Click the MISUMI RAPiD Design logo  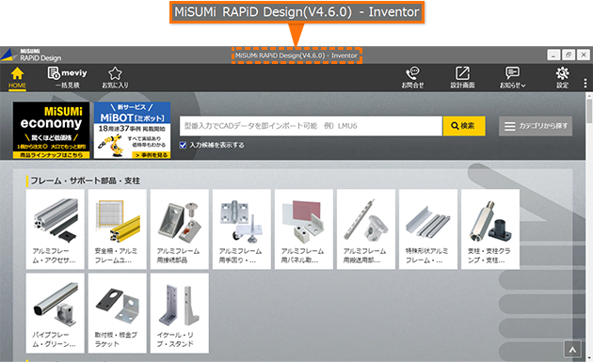tap(31, 55)
